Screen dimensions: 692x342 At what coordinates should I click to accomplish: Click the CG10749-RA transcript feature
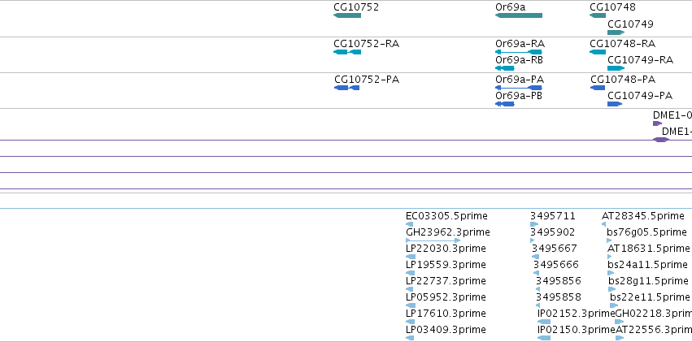(x=616, y=68)
